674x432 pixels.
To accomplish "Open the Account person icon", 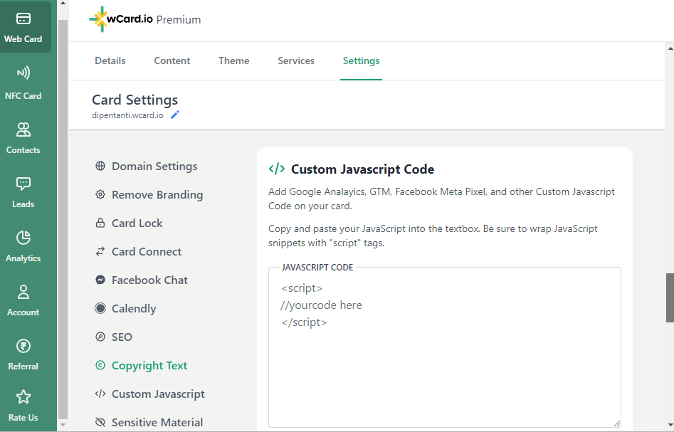I will point(23,292).
